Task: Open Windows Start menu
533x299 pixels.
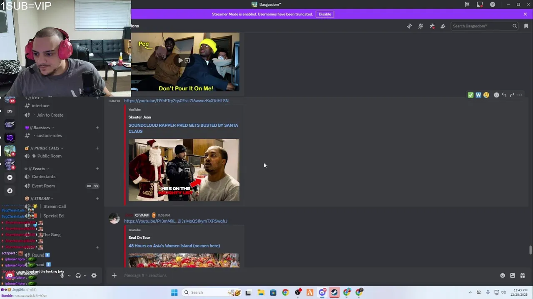Action: coord(174,292)
